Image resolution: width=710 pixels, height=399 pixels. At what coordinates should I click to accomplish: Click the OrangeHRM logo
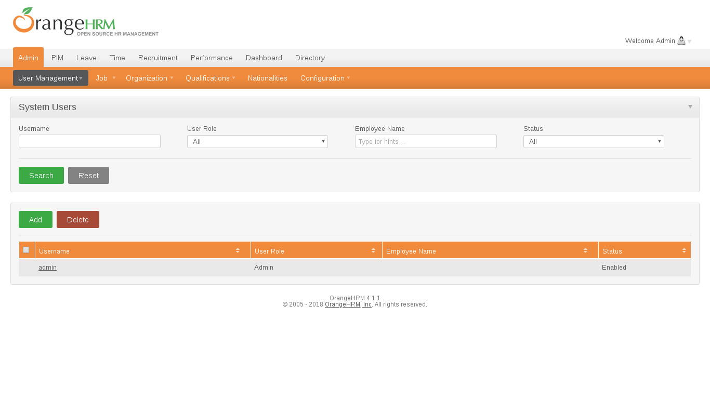coord(85,22)
